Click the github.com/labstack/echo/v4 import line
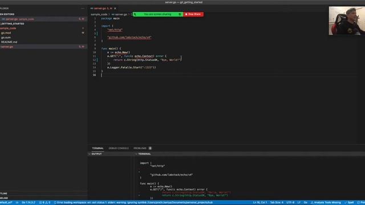This screenshot has height=205, width=365. point(129,37)
